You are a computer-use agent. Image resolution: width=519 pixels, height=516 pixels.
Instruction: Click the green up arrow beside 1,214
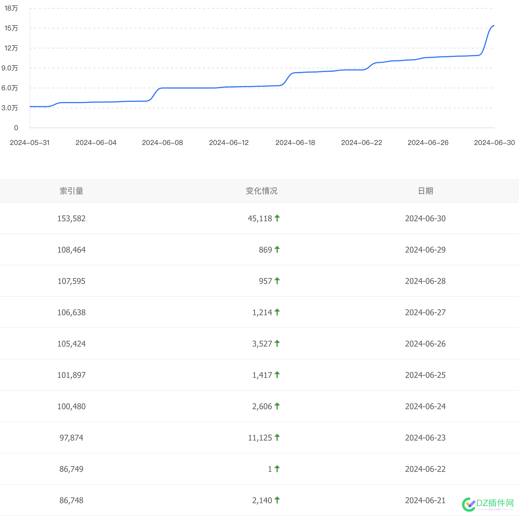277,312
